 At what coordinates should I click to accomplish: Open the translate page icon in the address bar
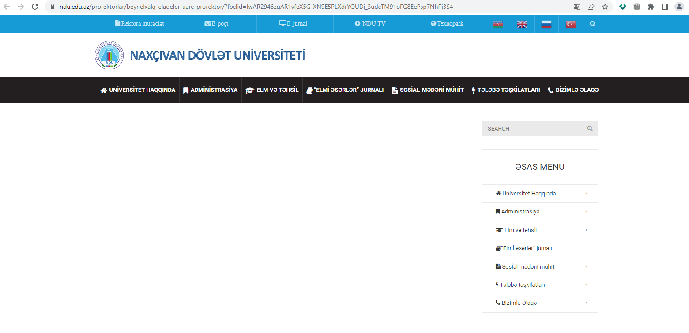pyautogui.click(x=577, y=7)
